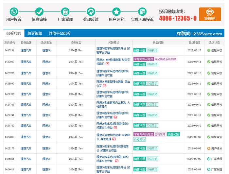Viewport: 229px width, 174px height.
Task: Open series link 理想L6 in row 1425175
Action: 46,148
